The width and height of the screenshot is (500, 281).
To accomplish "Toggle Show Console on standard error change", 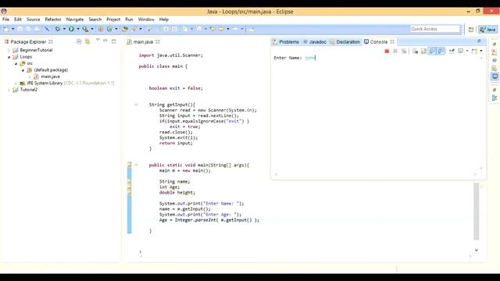I will coord(441,51).
